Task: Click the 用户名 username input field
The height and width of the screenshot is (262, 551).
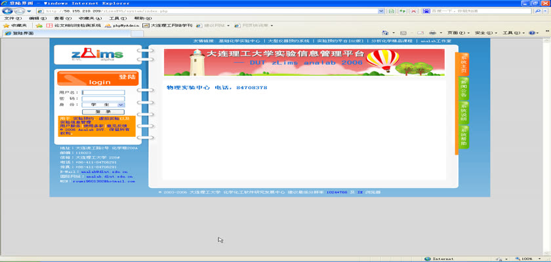Action: [x=103, y=92]
